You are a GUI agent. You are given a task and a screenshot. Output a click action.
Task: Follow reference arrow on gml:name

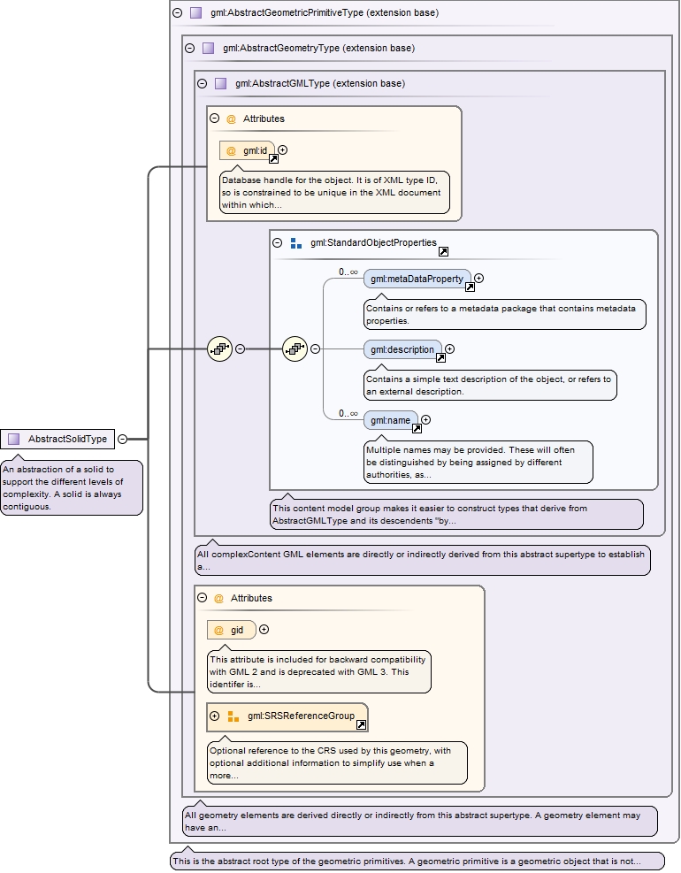coord(417,428)
